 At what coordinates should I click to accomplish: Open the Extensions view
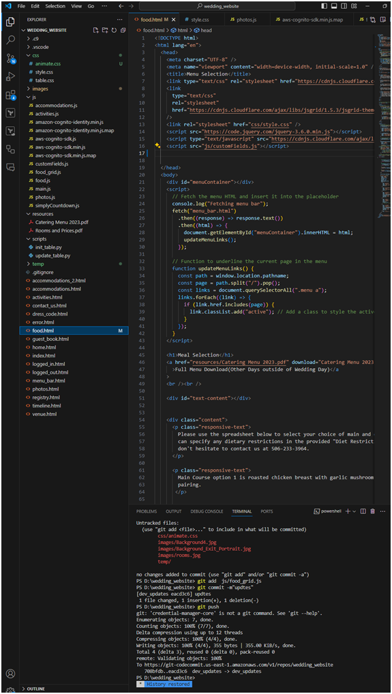point(11,95)
